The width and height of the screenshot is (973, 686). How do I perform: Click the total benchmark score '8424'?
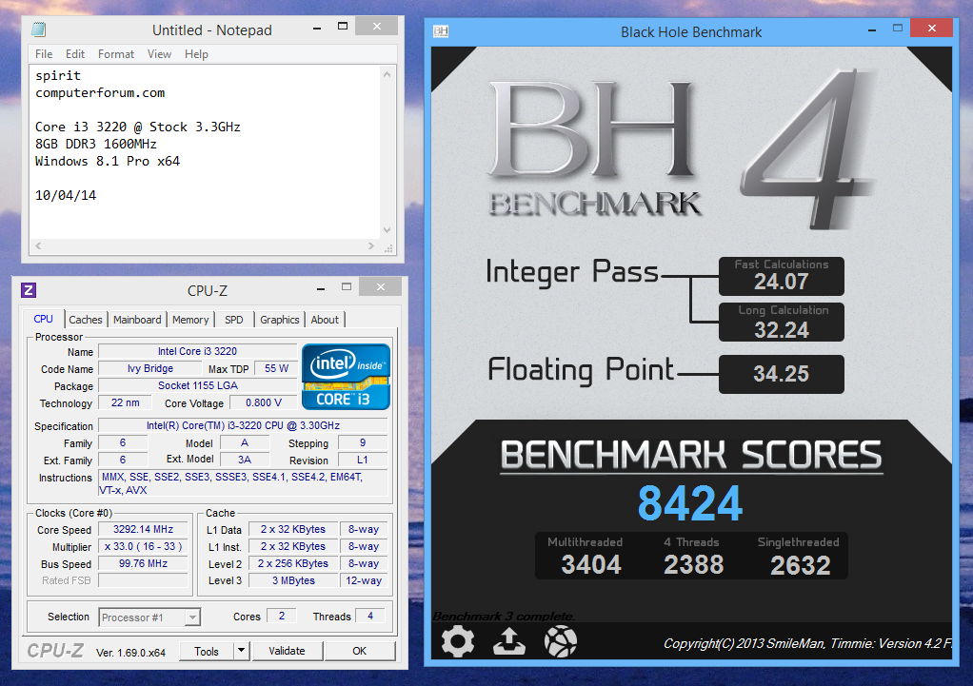[x=690, y=503]
